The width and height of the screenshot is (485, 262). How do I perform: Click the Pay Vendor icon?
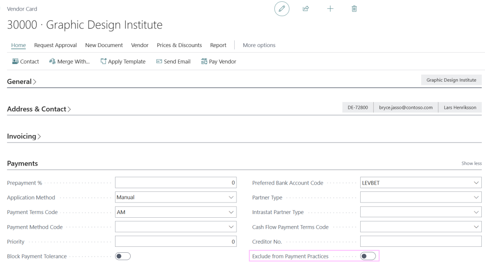pos(204,61)
